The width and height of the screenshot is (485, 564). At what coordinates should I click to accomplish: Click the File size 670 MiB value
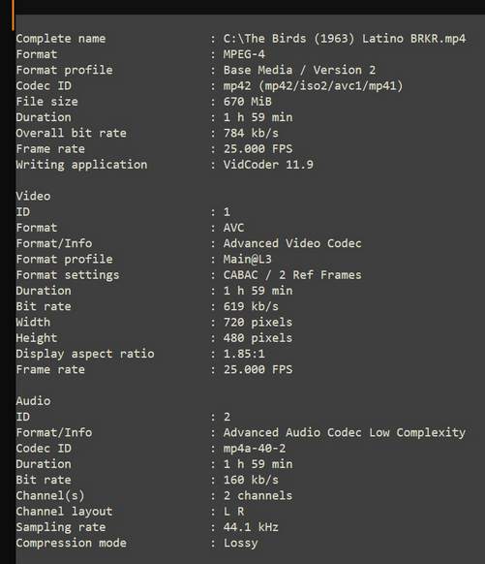[x=247, y=102]
